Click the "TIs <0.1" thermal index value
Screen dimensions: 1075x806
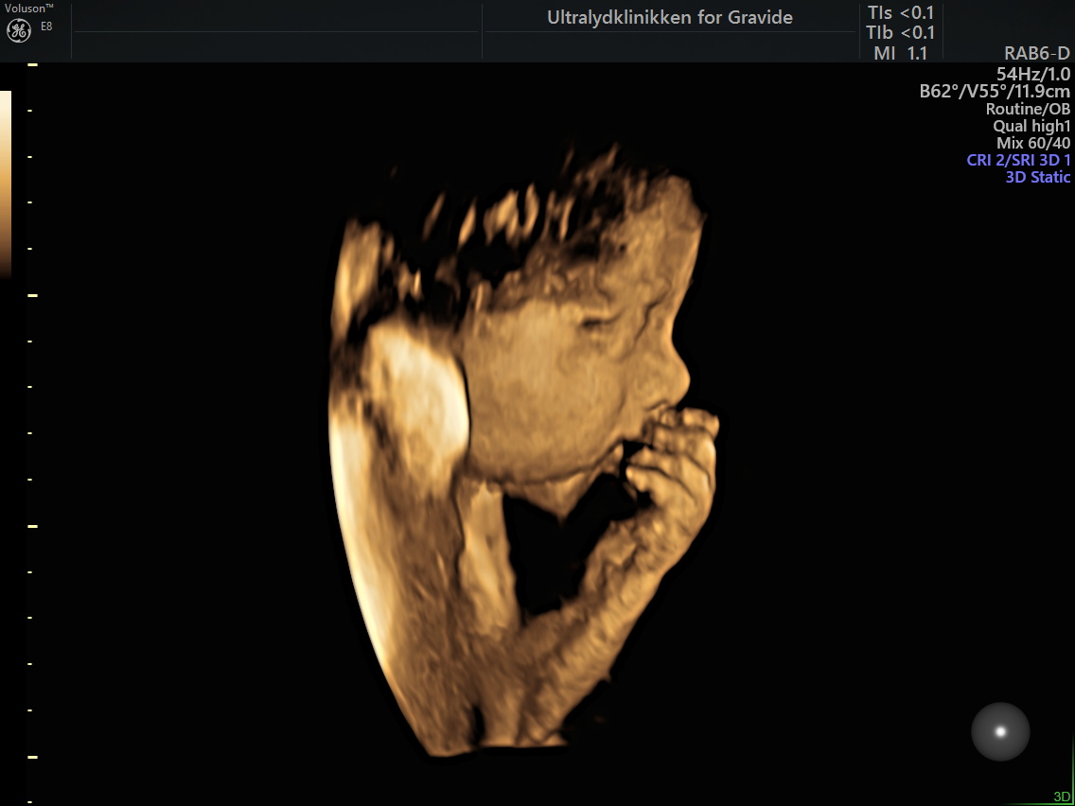(901, 12)
